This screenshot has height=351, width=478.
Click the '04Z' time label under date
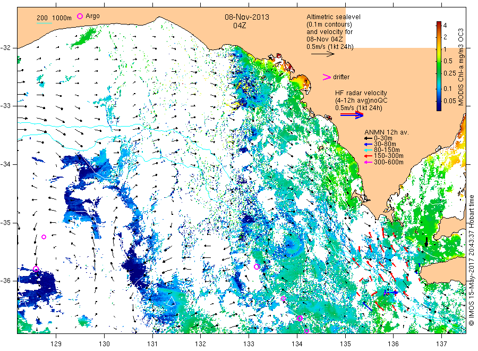(240, 26)
